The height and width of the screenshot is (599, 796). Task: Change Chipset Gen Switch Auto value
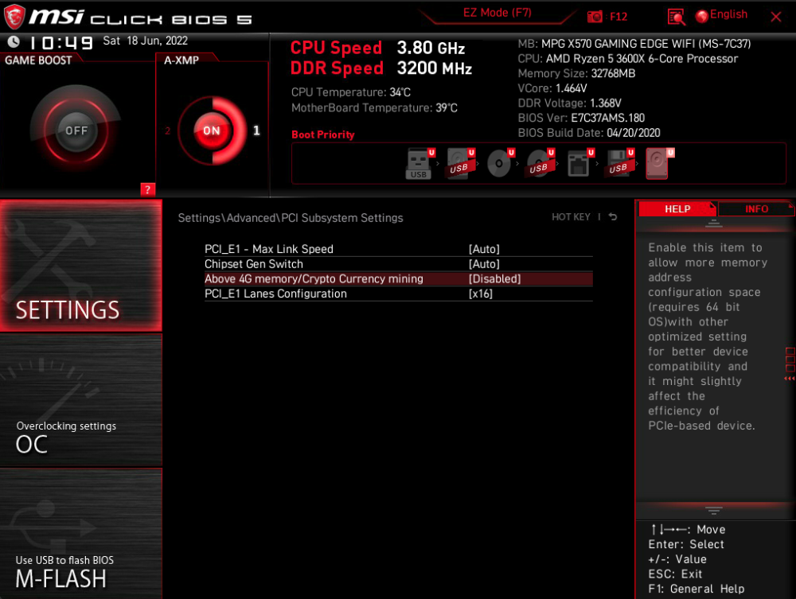[x=484, y=264]
